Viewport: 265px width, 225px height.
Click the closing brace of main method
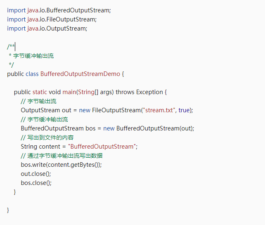15,192
